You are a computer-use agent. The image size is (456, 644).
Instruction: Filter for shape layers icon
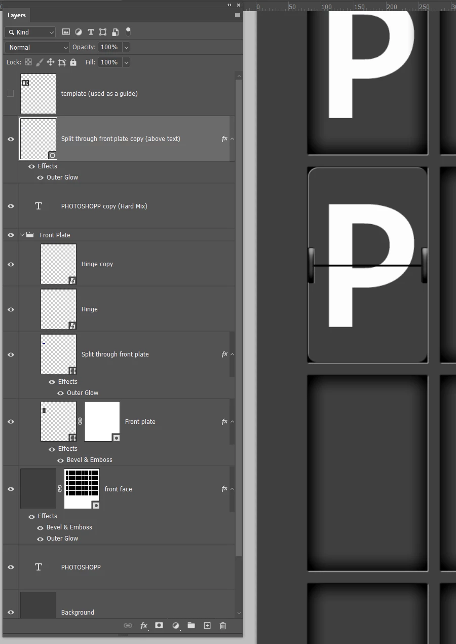[x=103, y=32]
